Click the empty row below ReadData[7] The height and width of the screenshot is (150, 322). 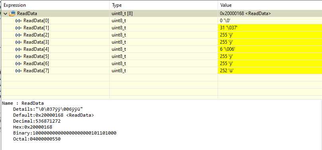tap(162, 78)
